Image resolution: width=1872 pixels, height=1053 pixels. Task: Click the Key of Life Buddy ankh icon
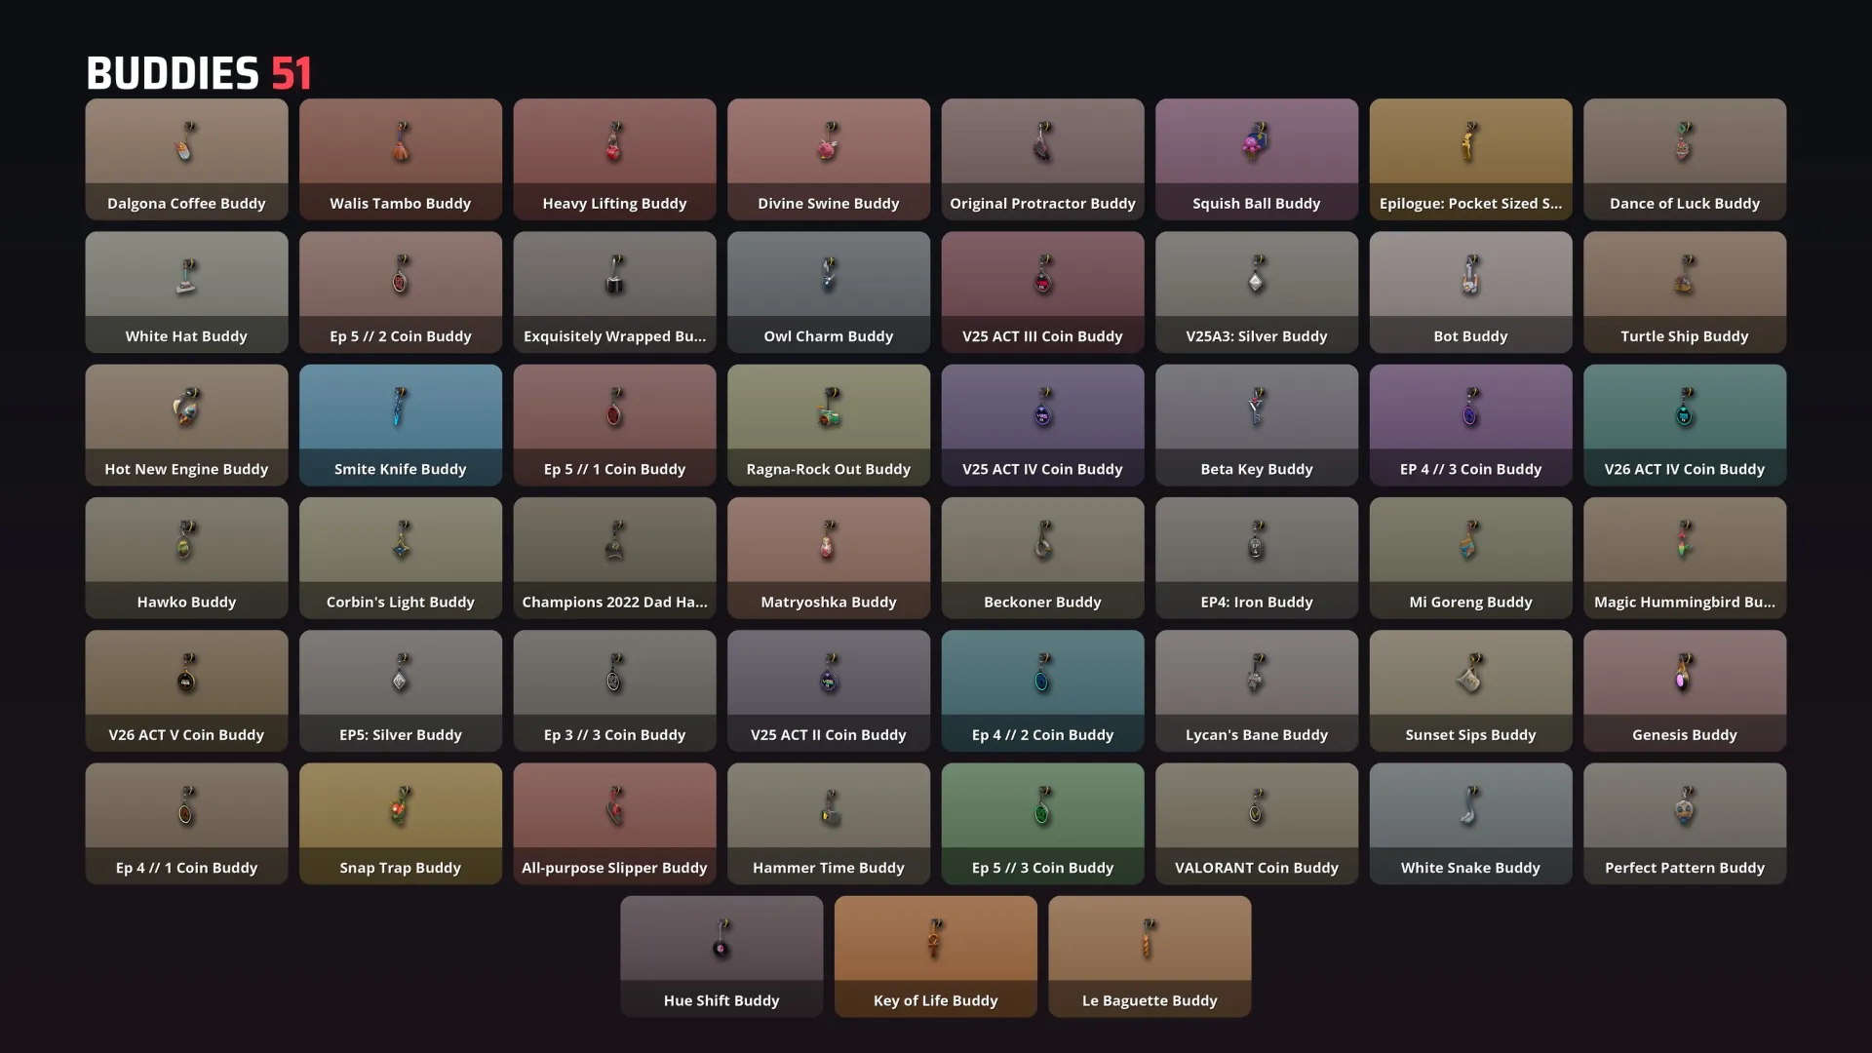(935, 939)
